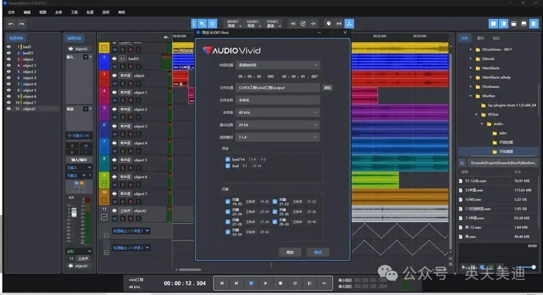This screenshot has height=295, width=543.
Task: Open the time range dropdown in export dialog
Action: (278, 65)
